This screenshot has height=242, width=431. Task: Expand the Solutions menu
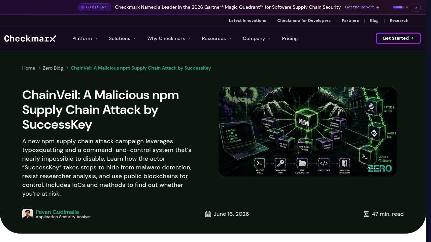[x=122, y=38]
